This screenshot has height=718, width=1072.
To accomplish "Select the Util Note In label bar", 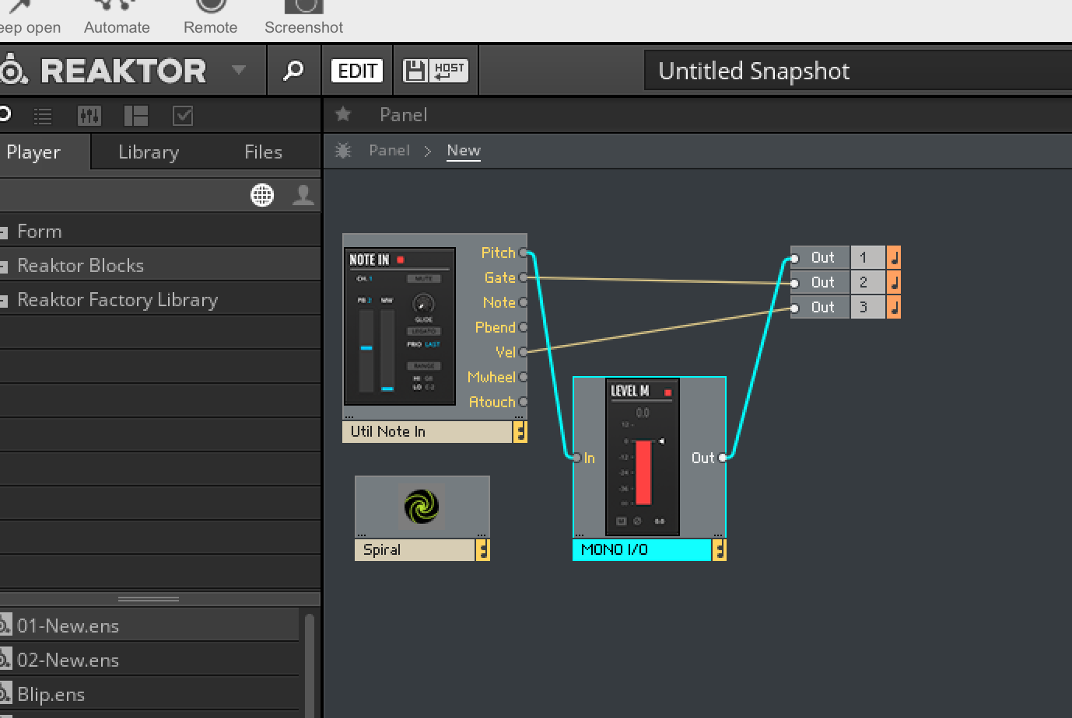I will pyautogui.click(x=427, y=432).
